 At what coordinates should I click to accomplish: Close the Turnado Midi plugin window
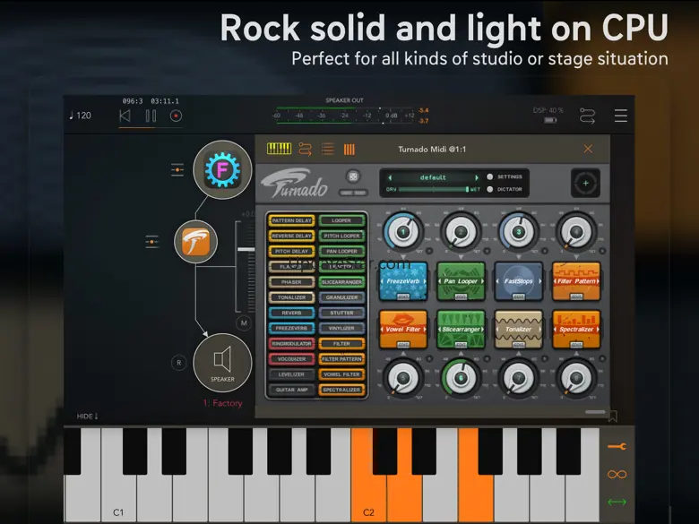(588, 149)
